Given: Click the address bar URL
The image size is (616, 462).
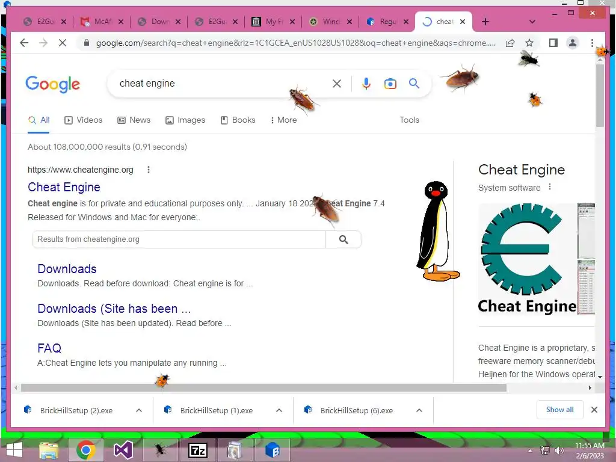Looking at the screenshot, I should pyautogui.click(x=296, y=43).
